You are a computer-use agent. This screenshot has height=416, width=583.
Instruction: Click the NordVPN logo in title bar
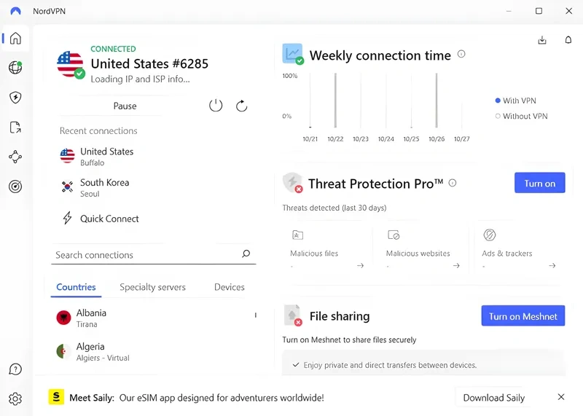pyautogui.click(x=15, y=11)
